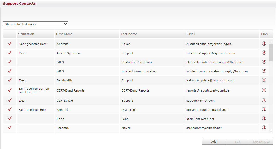Open info icon for CERT-Bund Reports
This screenshot has height=149, width=276.
tap(264, 90)
